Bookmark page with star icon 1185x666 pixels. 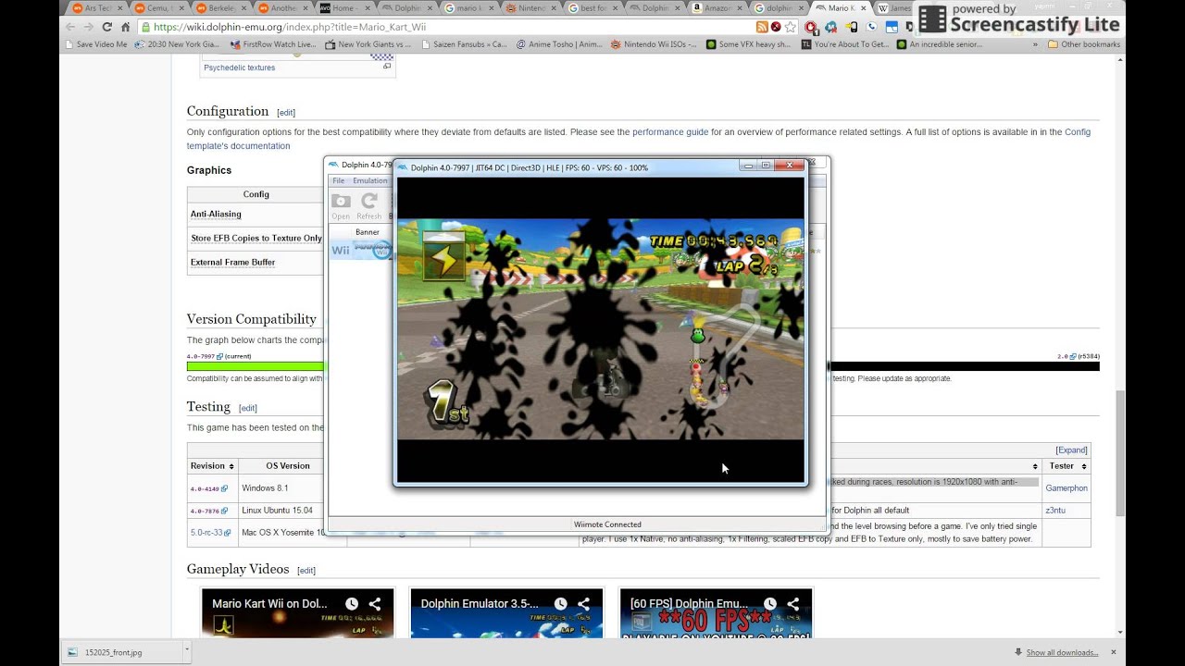point(790,27)
